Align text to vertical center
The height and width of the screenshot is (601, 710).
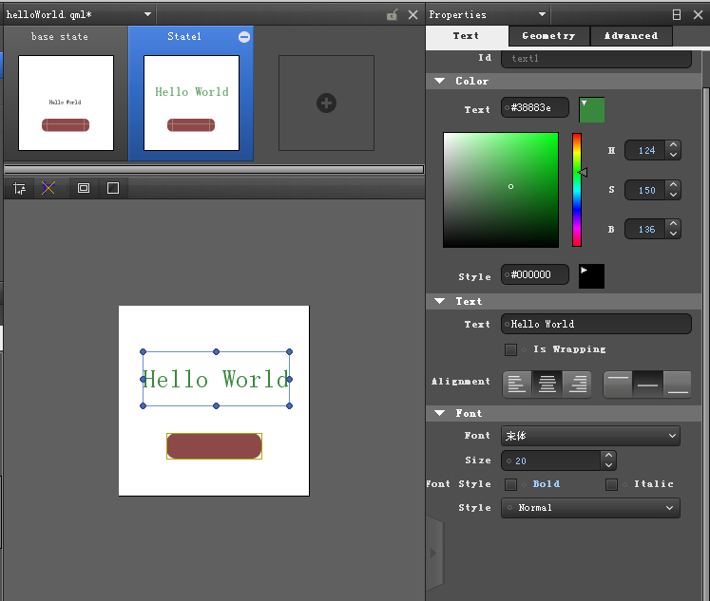tap(648, 385)
